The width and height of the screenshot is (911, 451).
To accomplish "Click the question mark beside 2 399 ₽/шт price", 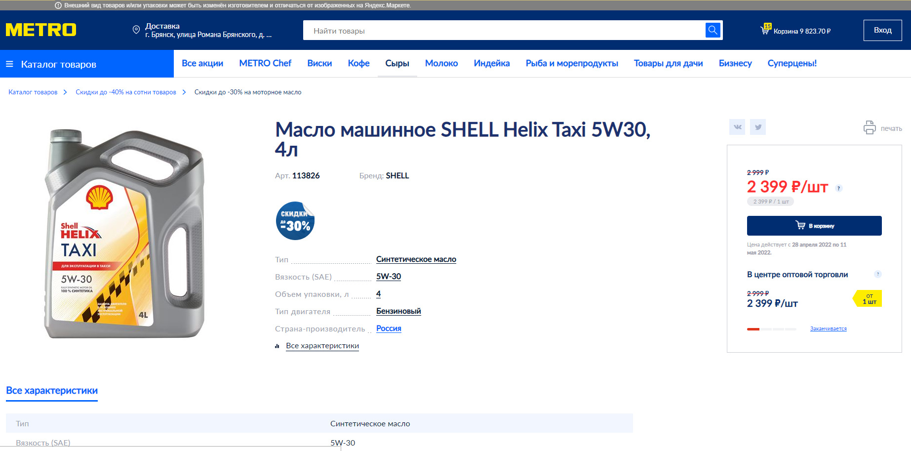I will click(x=838, y=188).
